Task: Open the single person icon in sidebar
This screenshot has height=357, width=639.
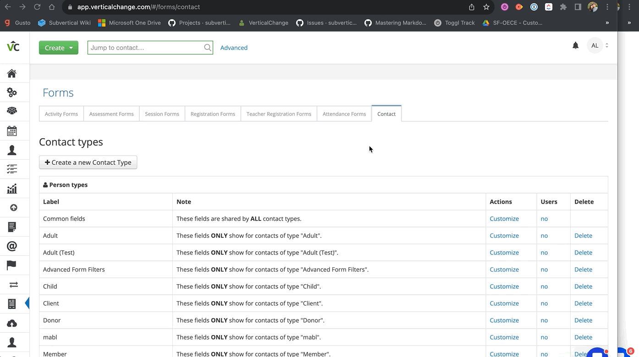Action: (12, 150)
